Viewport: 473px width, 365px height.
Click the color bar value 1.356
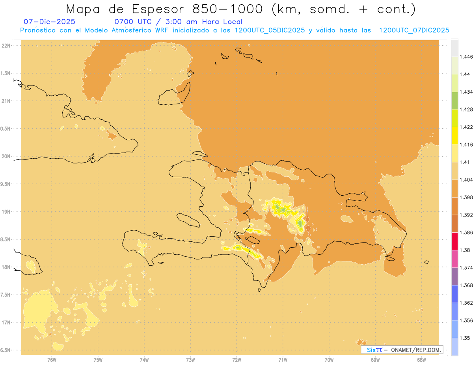click(467, 320)
